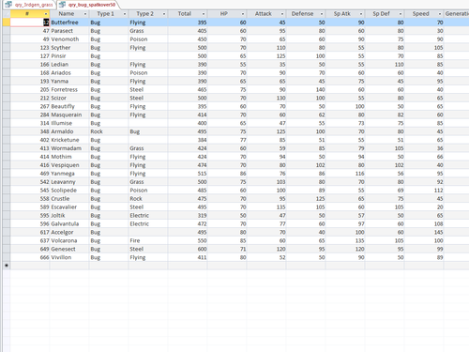Expand the Total column dropdown arrow
The width and height of the screenshot is (469, 352).
[x=204, y=14]
